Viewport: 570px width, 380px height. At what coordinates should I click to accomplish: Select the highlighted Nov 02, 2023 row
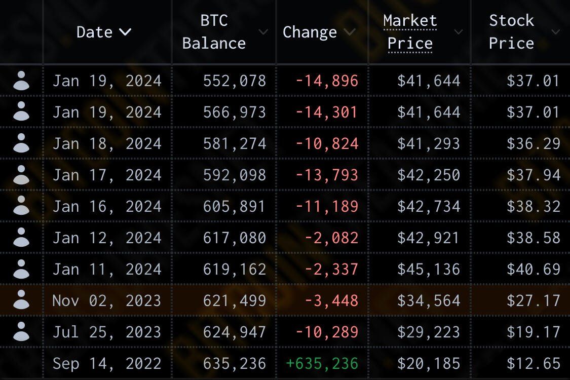click(285, 300)
